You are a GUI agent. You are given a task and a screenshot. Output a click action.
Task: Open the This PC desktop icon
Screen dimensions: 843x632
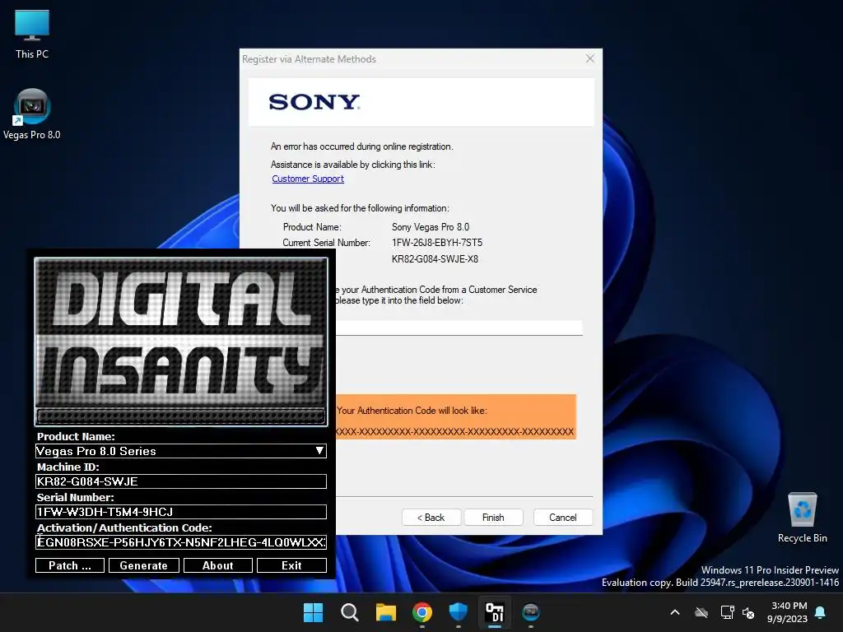[32, 33]
